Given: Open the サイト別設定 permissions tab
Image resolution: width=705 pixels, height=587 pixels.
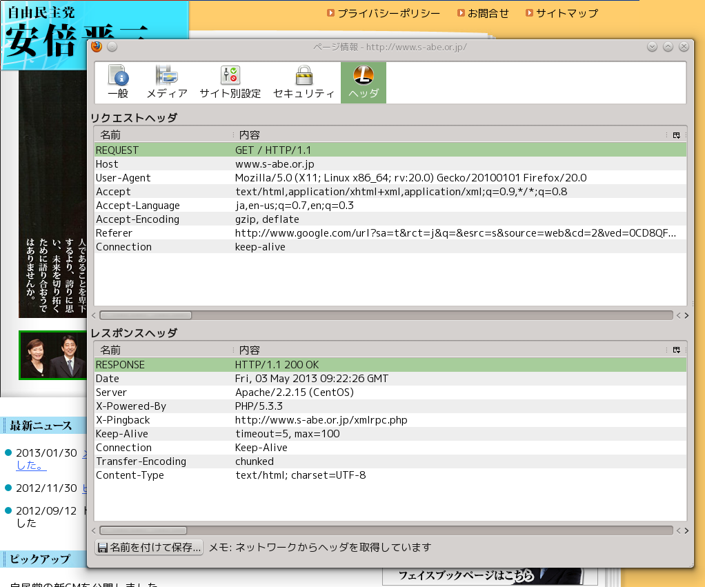Looking at the screenshot, I should [x=230, y=83].
